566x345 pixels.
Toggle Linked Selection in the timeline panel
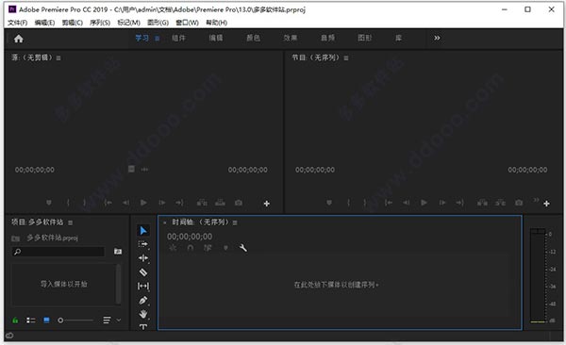[x=208, y=248]
